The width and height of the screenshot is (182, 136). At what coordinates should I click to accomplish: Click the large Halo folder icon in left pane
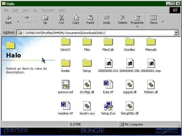[11, 45]
